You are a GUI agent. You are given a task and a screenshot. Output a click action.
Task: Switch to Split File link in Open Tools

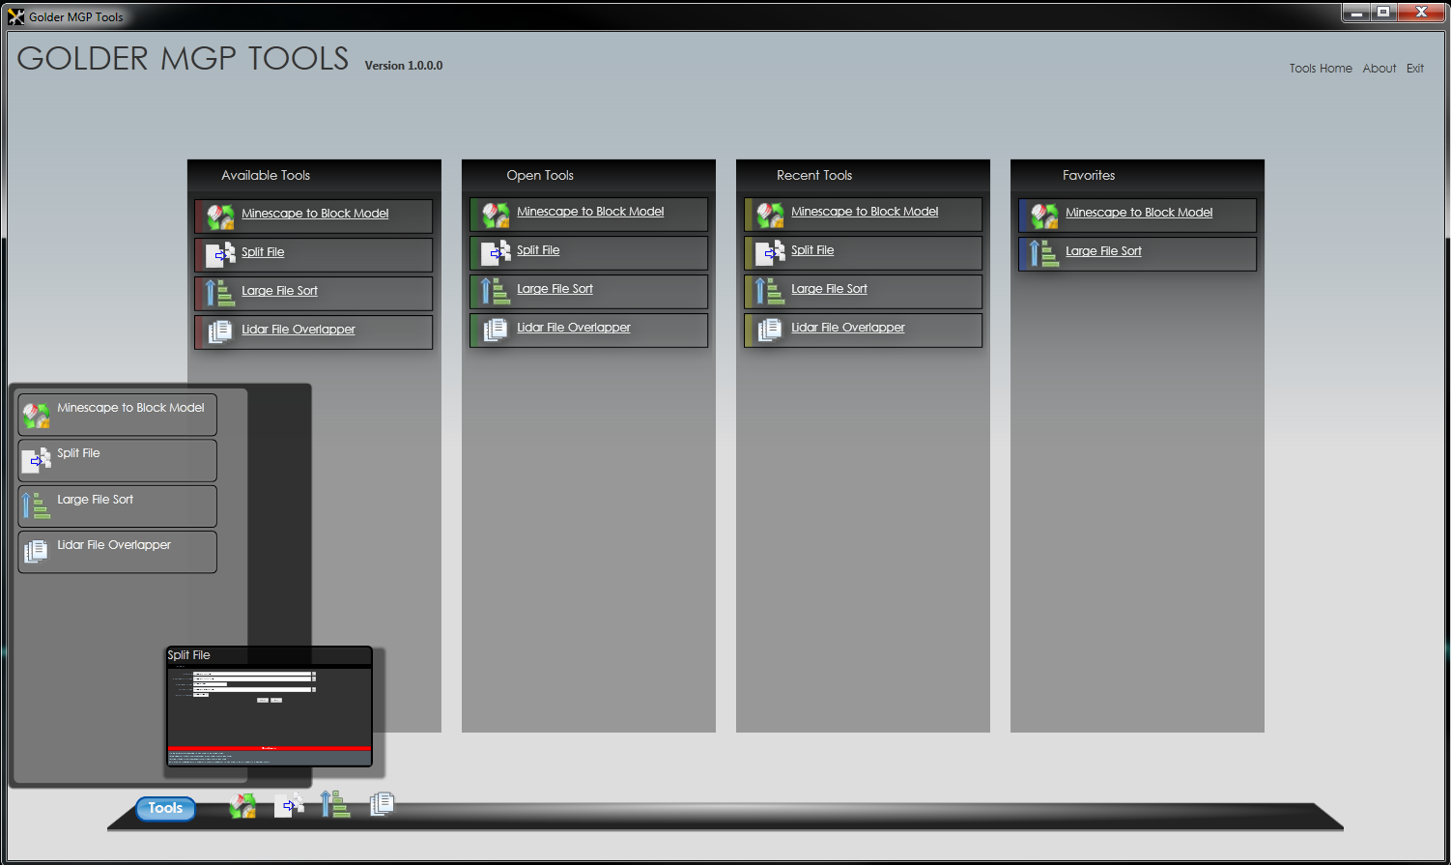coord(538,250)
